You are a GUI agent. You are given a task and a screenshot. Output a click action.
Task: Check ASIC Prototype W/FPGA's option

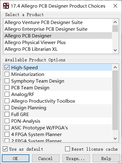tap(7, 128)
